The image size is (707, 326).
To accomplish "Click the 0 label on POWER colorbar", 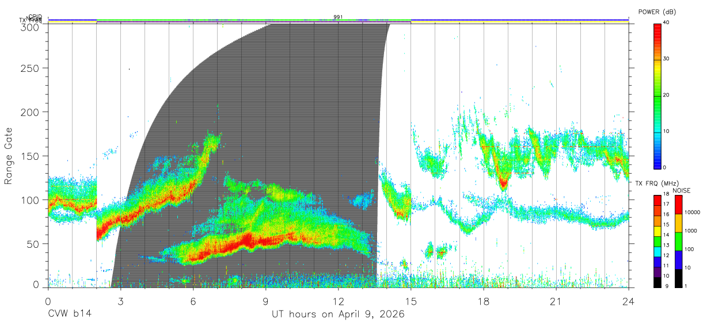I will [666, 168].
